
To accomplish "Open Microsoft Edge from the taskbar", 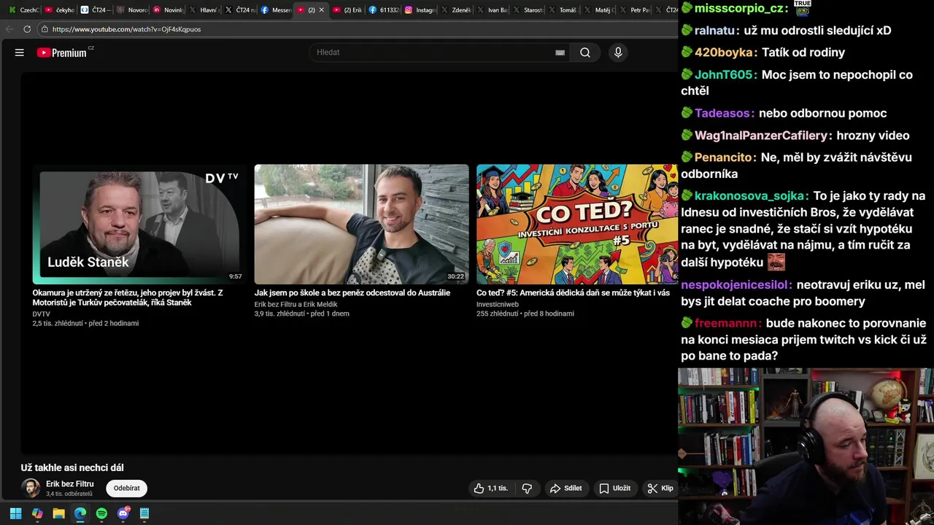I will 80,513.
